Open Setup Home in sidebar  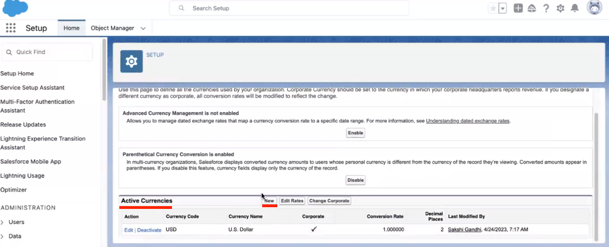coord(17,73)
